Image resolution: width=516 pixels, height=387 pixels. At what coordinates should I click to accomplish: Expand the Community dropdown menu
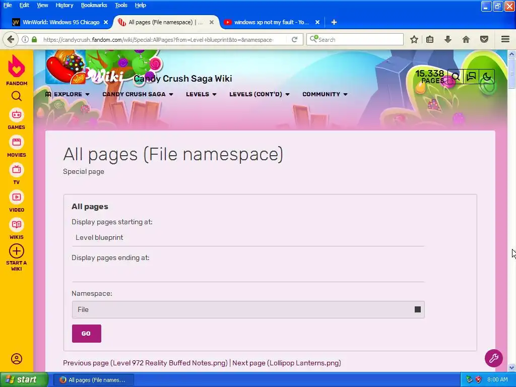pyautogui.click(x=325, y=94)
